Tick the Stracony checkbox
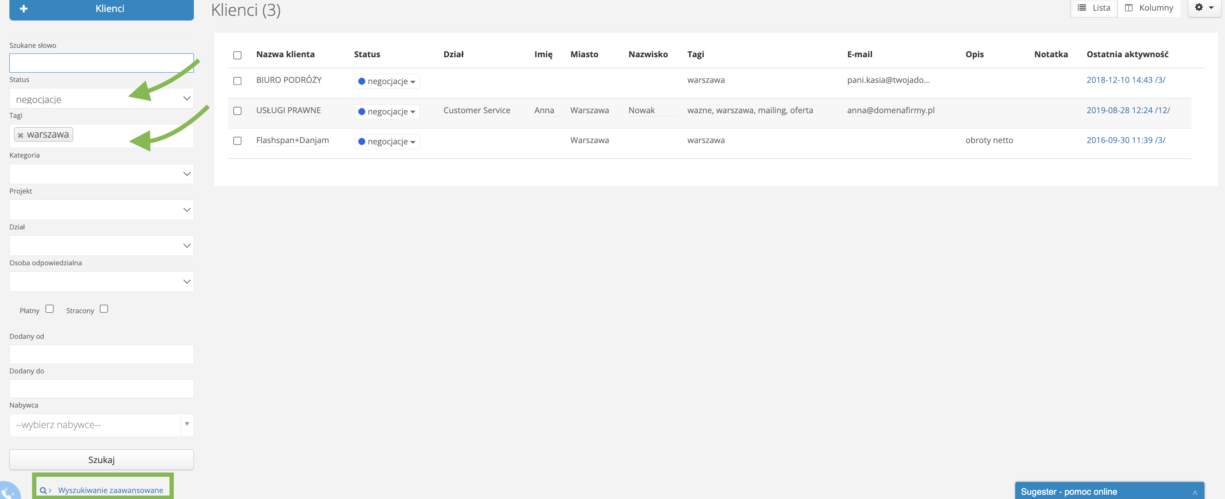Image resolution: width=1225 pixels, height=499 pixels. coord(104,309)
